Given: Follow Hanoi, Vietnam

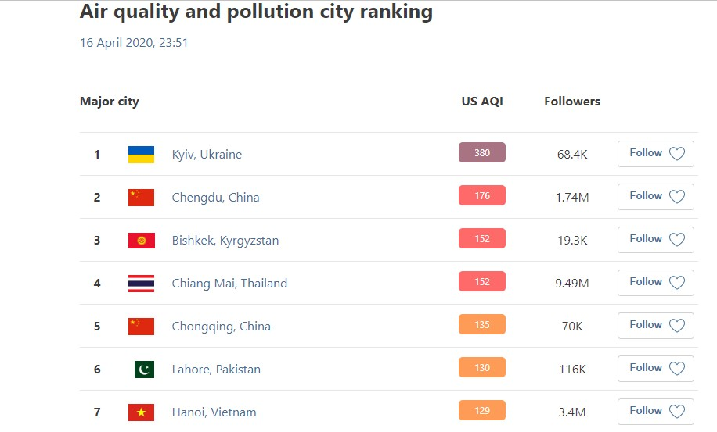Looking at the screenshot, I should click(x=656, y=412).
